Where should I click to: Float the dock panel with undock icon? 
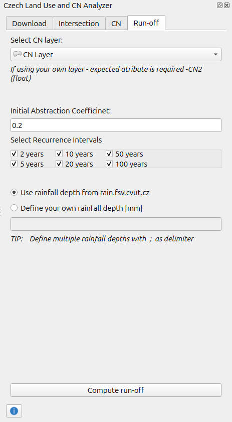[219, 6]
